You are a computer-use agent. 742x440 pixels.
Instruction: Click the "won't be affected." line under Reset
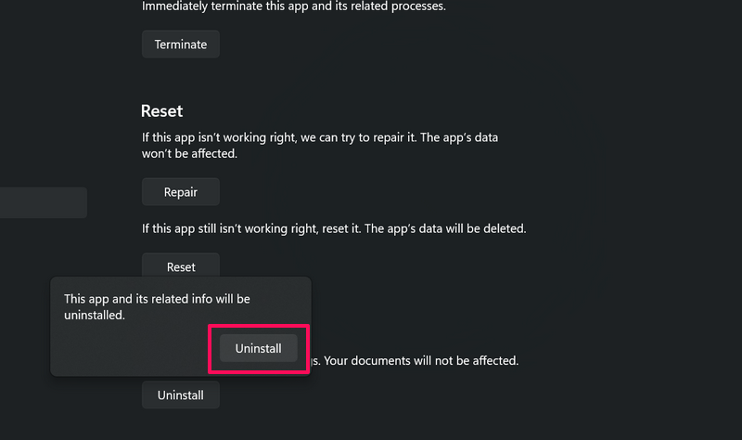click(x=189, y=153)
